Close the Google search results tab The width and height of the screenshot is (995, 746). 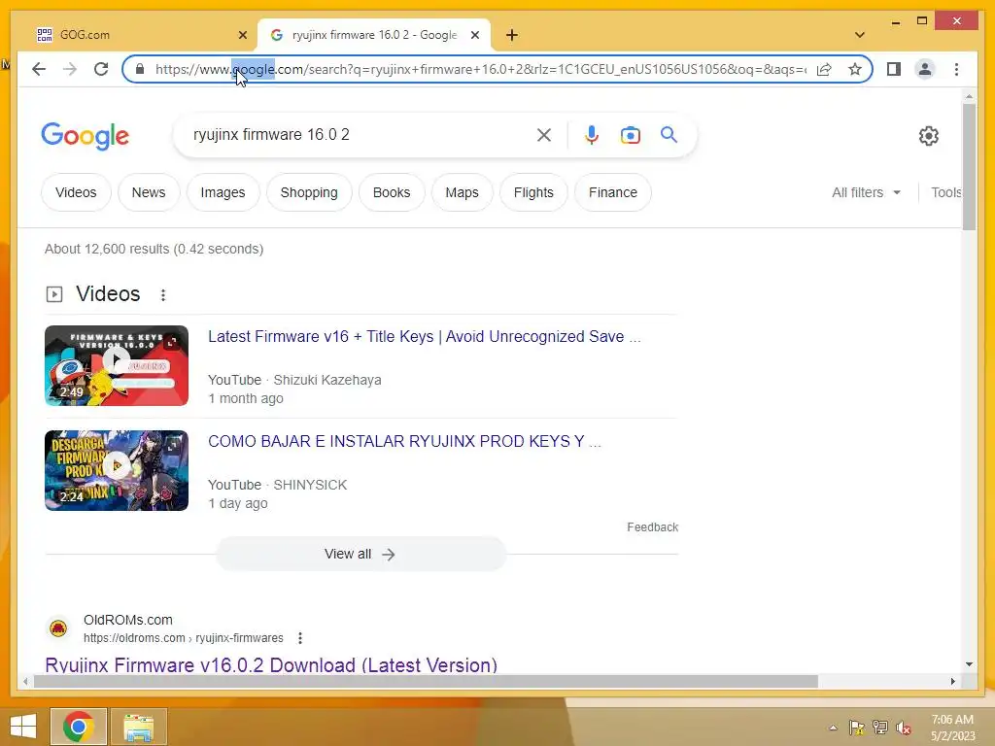(474, 35)
